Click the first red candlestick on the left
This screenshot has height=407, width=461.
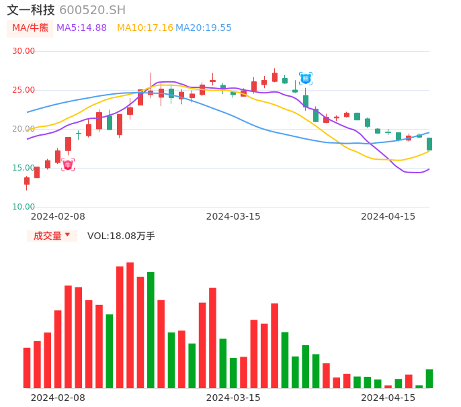27,181
